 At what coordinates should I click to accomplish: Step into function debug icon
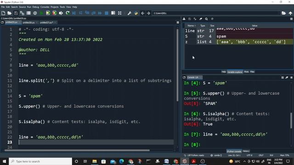coord(87,13)
